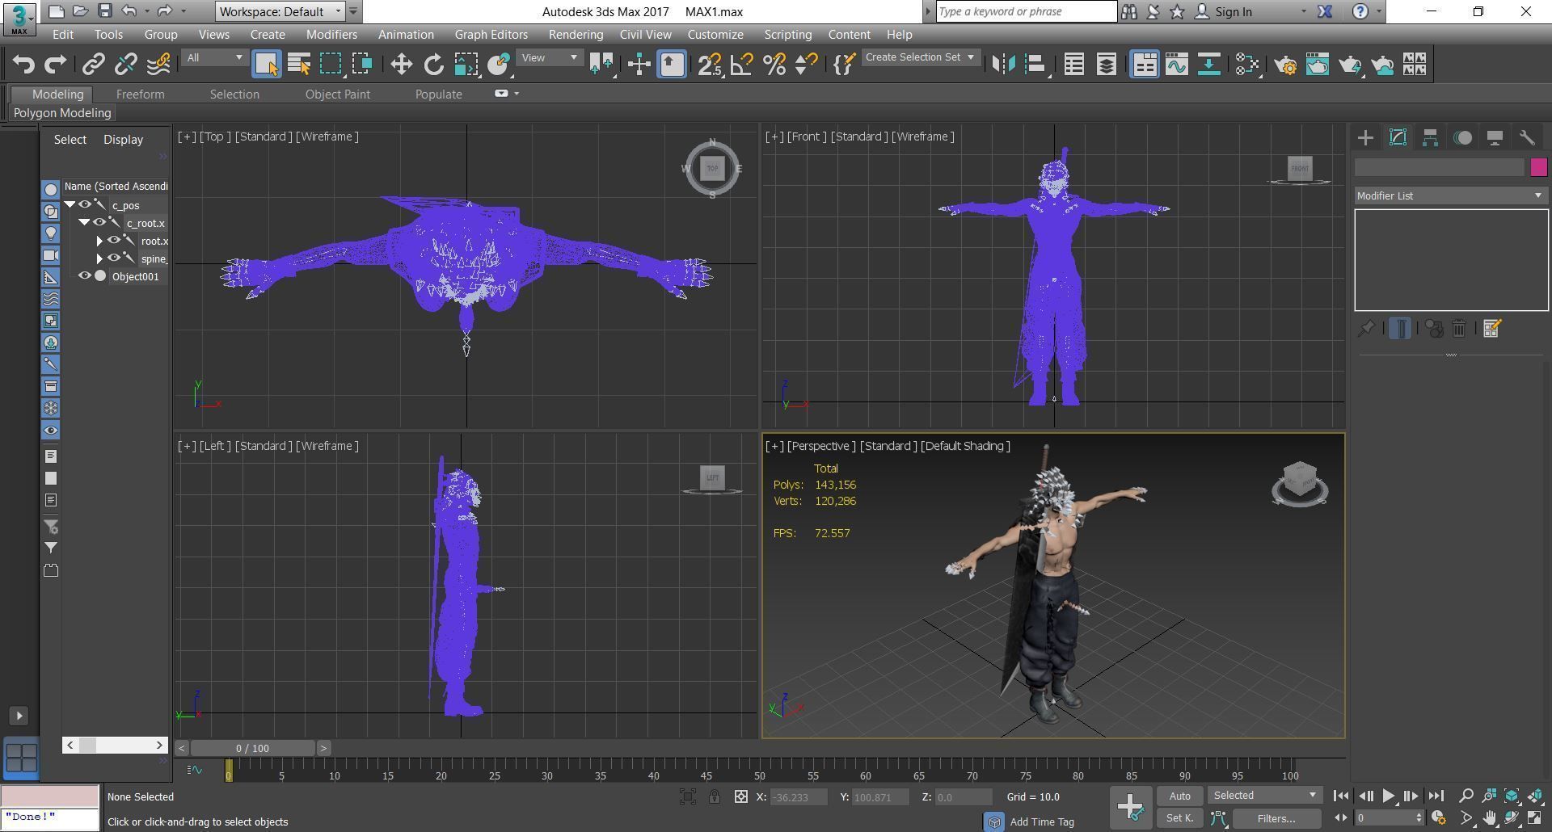Click the Mirror tool icon
The height and width of the screenshot is (832, 1552).
click(x=1003, y=64)
